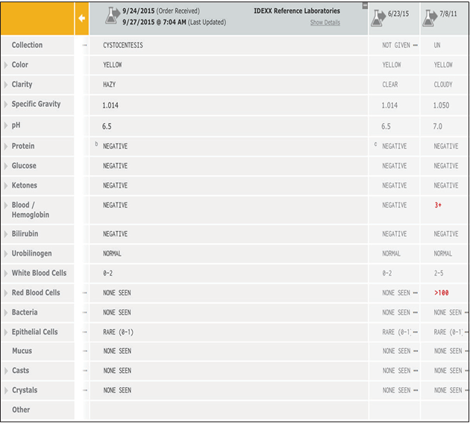Expand the Clarity row
The image size is (470, 423).
coord(6,84)
